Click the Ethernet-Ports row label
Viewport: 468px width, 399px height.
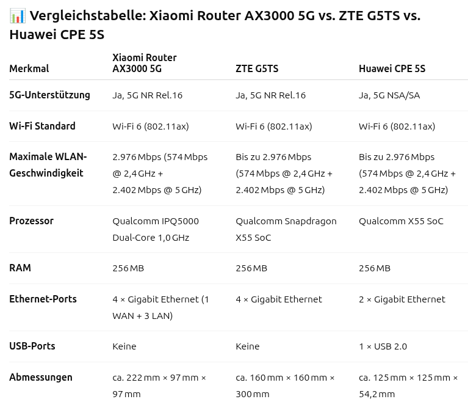43,299
